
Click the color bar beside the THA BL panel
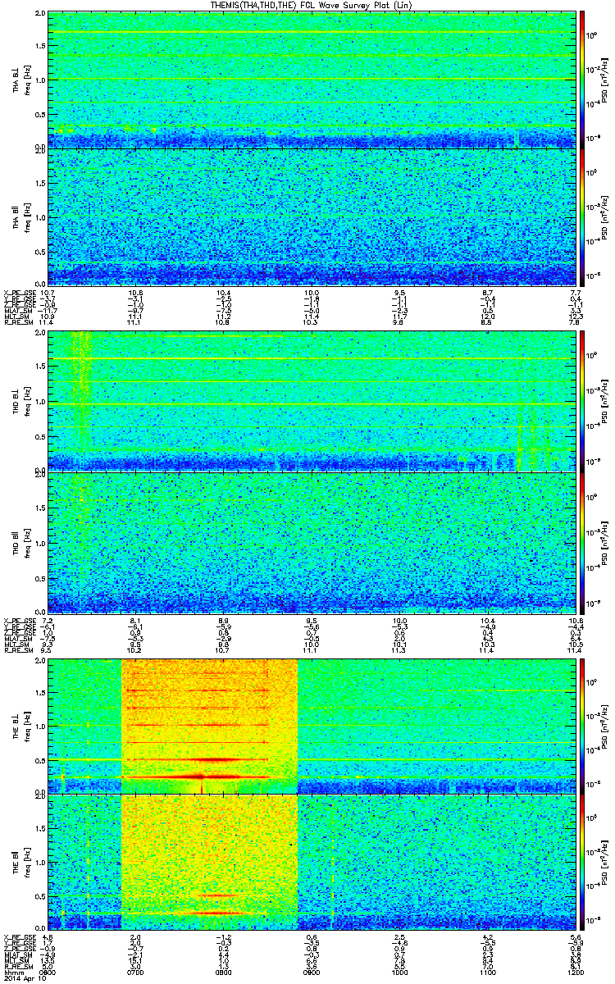point(582,79)
